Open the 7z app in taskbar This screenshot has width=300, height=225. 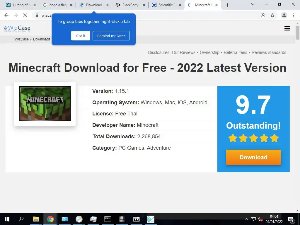click(x=137, y=219)
